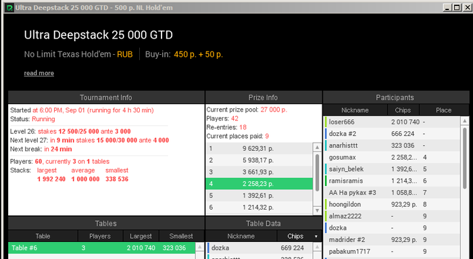The height and width of the screenshot is (259, 473).
Task: Select participant madrider #2
Action: (x=392, y=239)
